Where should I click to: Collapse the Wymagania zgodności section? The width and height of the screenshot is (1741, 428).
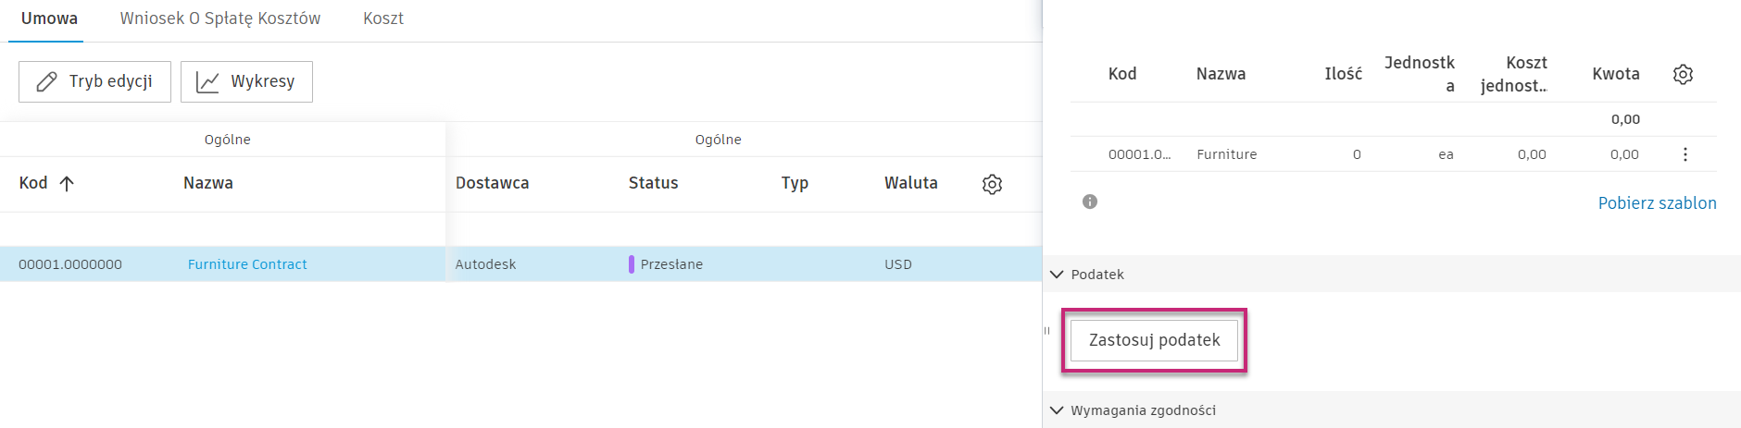[1057, 410]
